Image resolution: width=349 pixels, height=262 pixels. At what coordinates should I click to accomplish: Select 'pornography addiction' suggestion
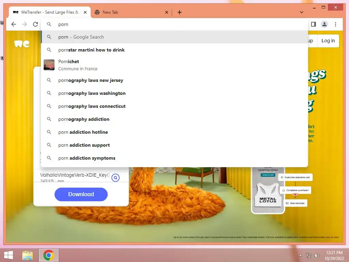(174, 119)
